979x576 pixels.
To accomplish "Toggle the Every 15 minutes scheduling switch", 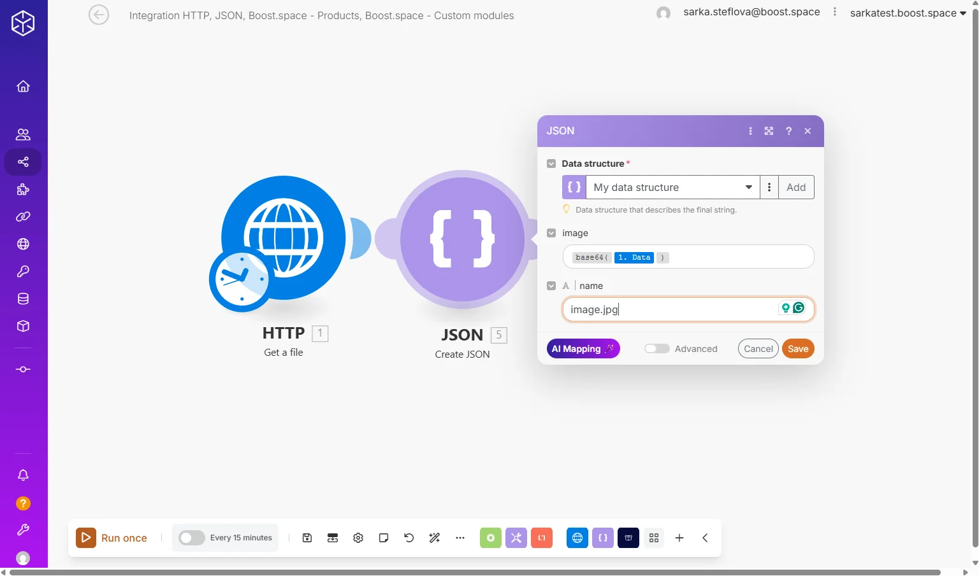I will pos(191,538).
